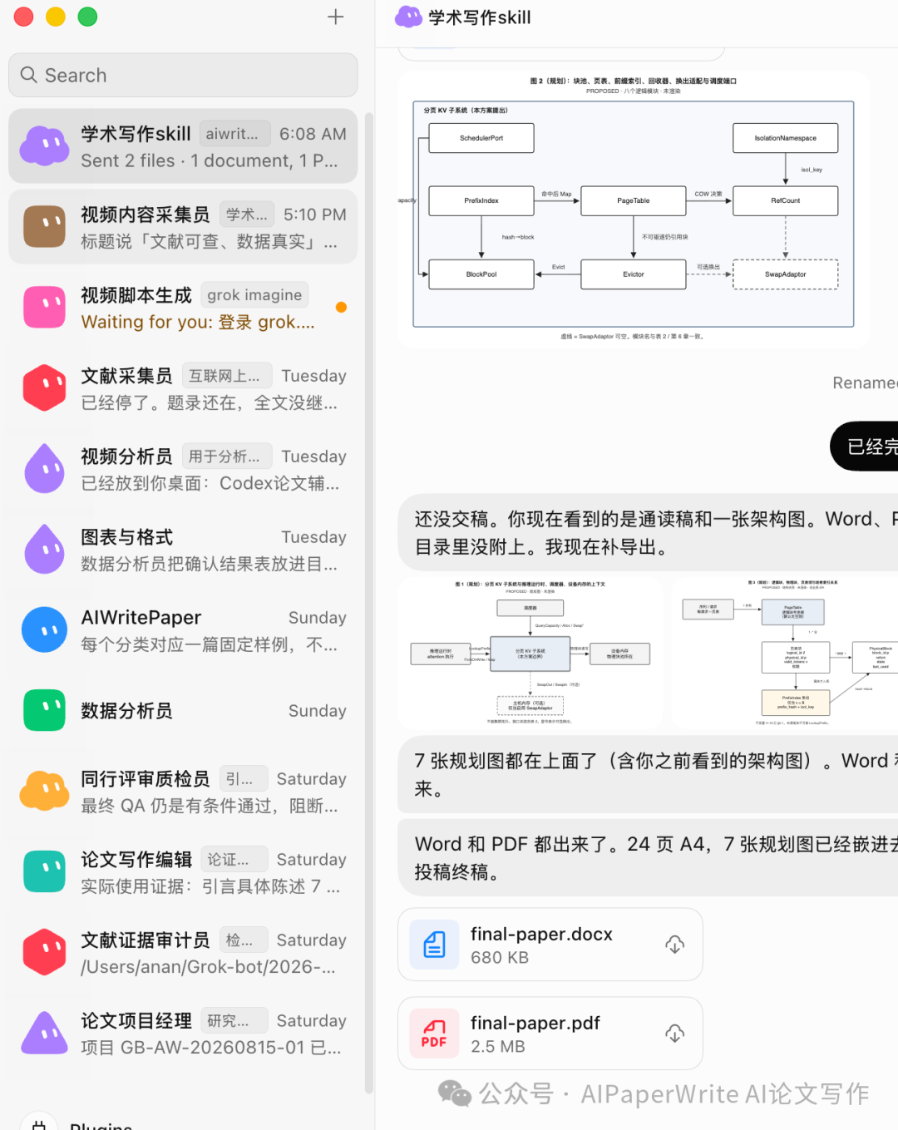The height and width of the screenshot is (1130, 898).
Task: Open the 文献证据审计员 conversation
Action: (x=183, y=953)
